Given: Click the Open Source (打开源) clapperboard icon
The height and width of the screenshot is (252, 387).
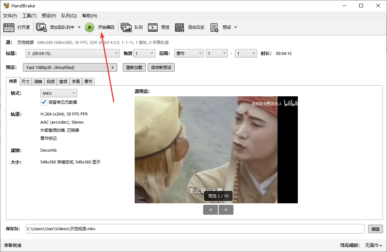Looking at the screenshot, I should pyautogui.click(x=9, y=27).
